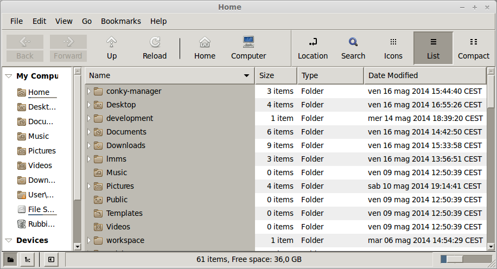Open User bookmark in sidebar
This screenshot has height=269, width=497.
coord(36,195)
